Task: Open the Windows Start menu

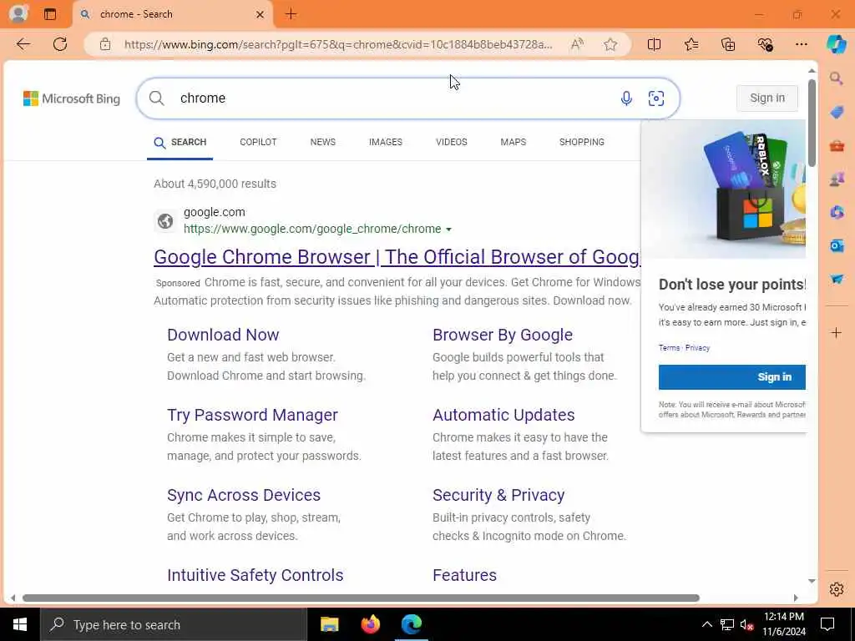Action: [x=20, y=624]
